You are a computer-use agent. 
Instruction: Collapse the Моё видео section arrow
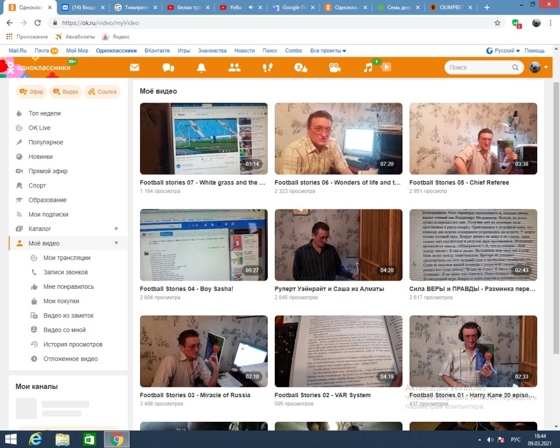click(x=116, y=243)
